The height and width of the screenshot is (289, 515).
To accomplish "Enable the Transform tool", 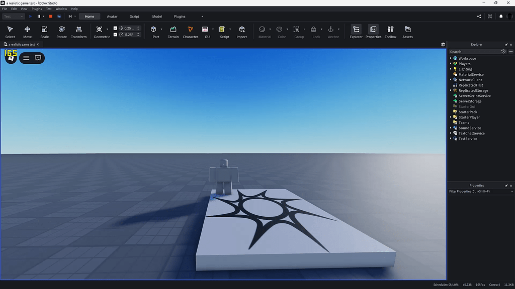I will coord(79,32).
